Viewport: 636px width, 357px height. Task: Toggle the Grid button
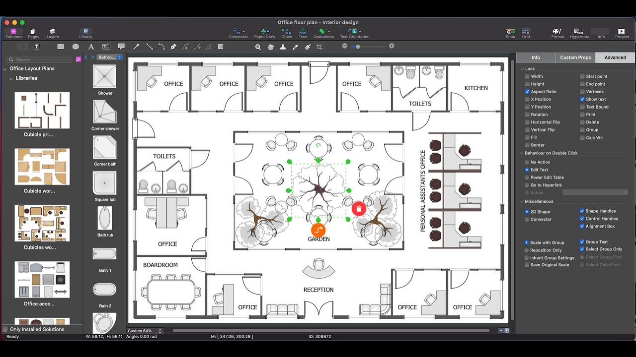click(526, 33)
